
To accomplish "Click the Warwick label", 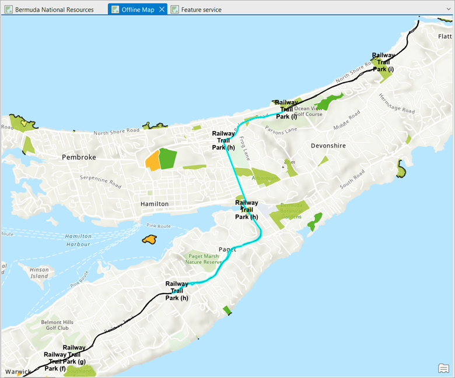I will (18, 372).
